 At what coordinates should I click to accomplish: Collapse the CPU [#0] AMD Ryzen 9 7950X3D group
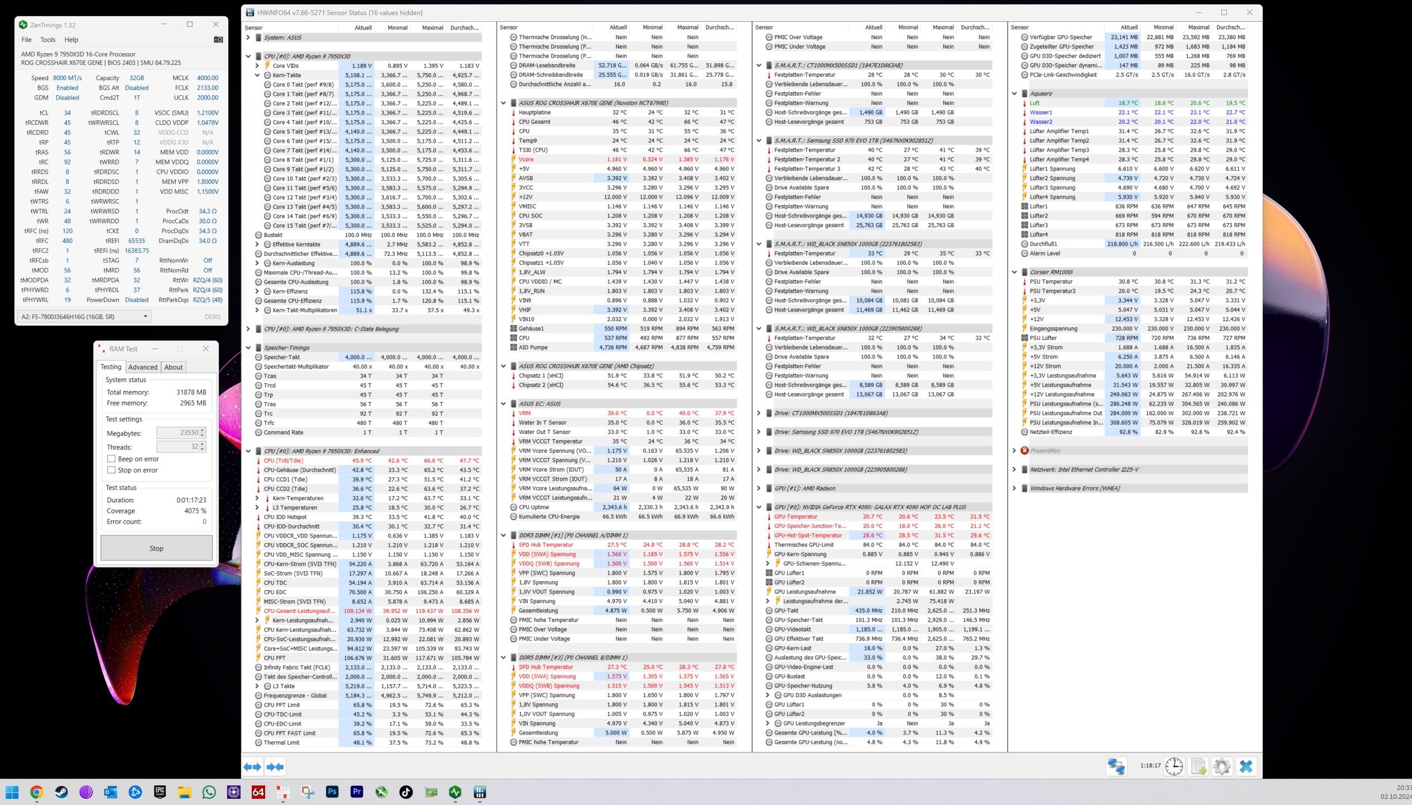point(248,57)
